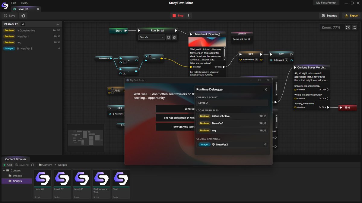Add a new variable with the plus icon
Screen dimensions: 362x203
coord(57,24)
